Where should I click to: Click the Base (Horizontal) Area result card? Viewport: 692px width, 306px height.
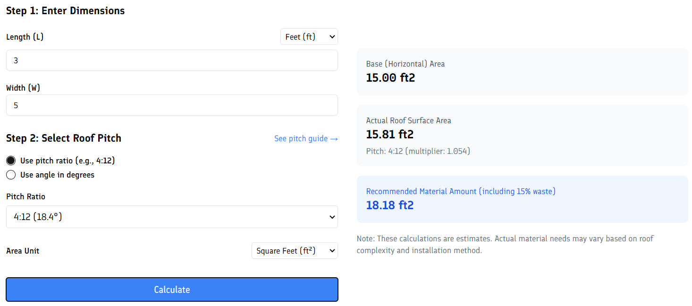[522, 71]
